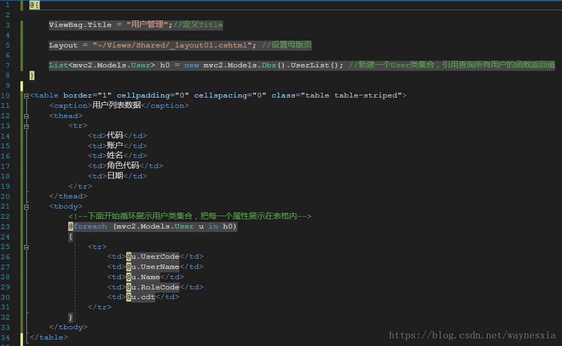Click the HTML comment on line 22
The image size is (562, 346).
(x=190, y=216)
